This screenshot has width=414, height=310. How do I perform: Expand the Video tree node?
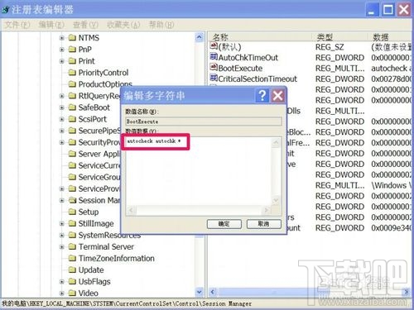pos(62,293)
